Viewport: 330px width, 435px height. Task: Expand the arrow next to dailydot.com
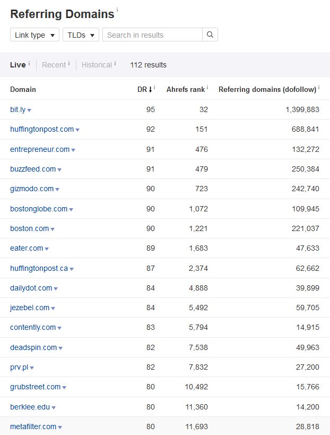point(56,289)
